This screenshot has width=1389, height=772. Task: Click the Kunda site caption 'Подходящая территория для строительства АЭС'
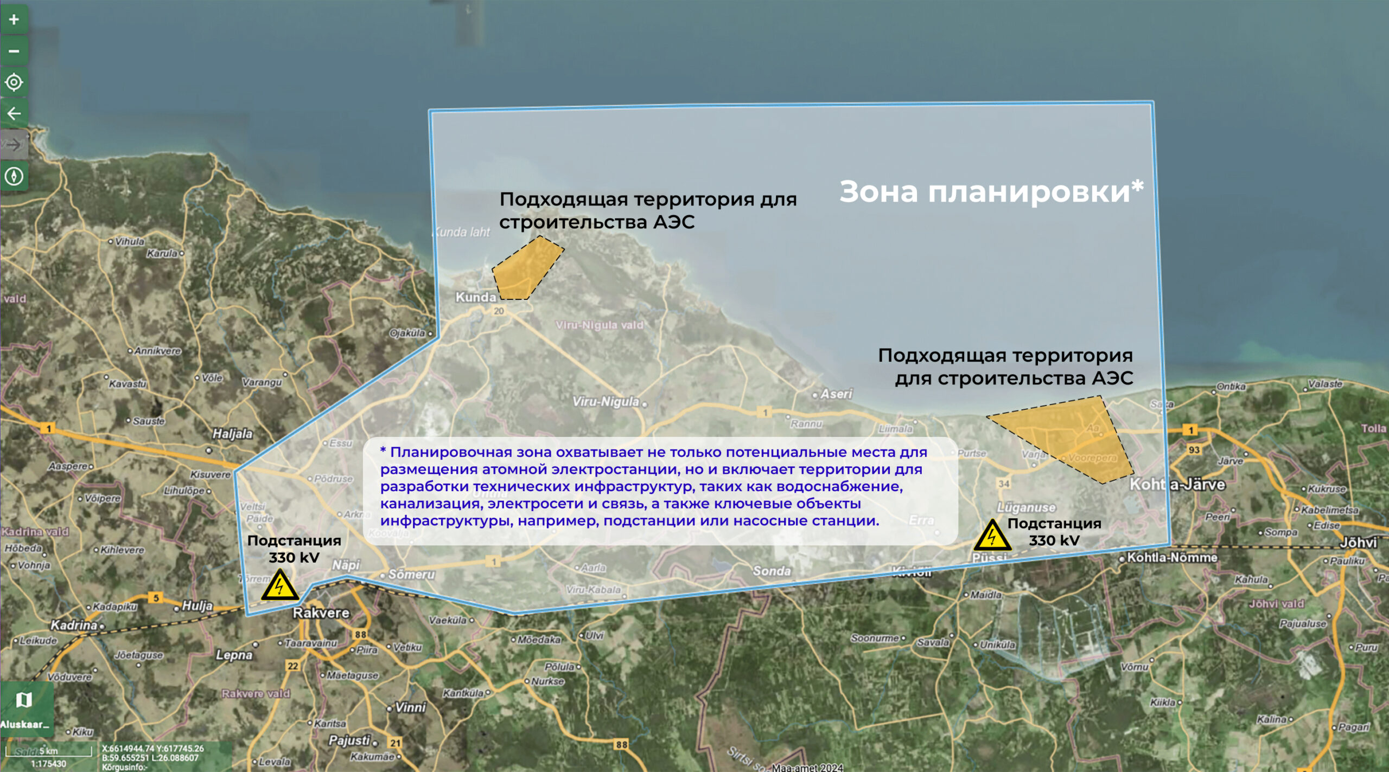pyautogui.click(x=648, y=210)
